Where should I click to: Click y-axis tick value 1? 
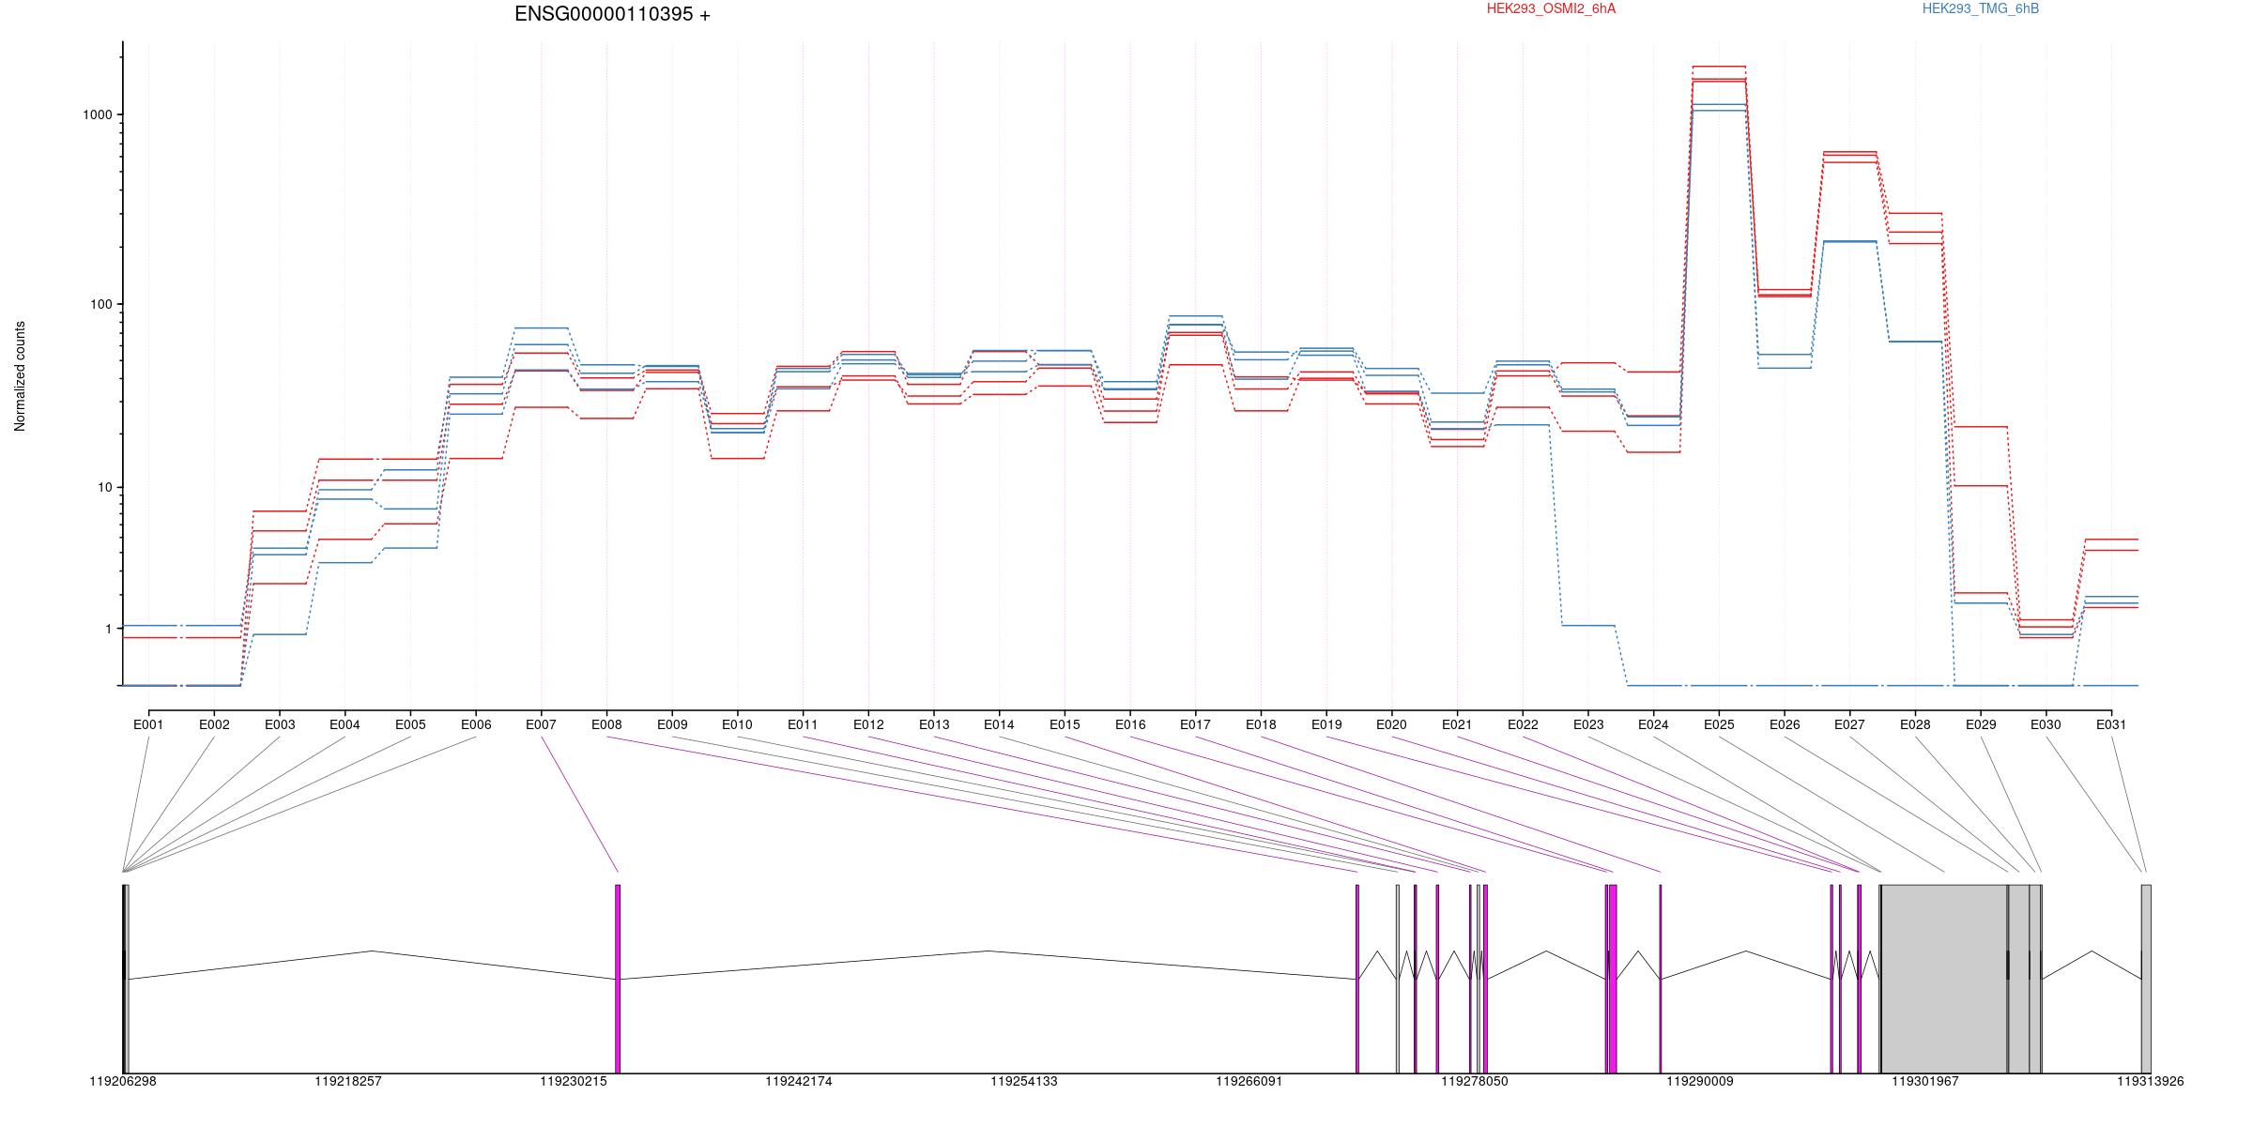coord(109,630)
